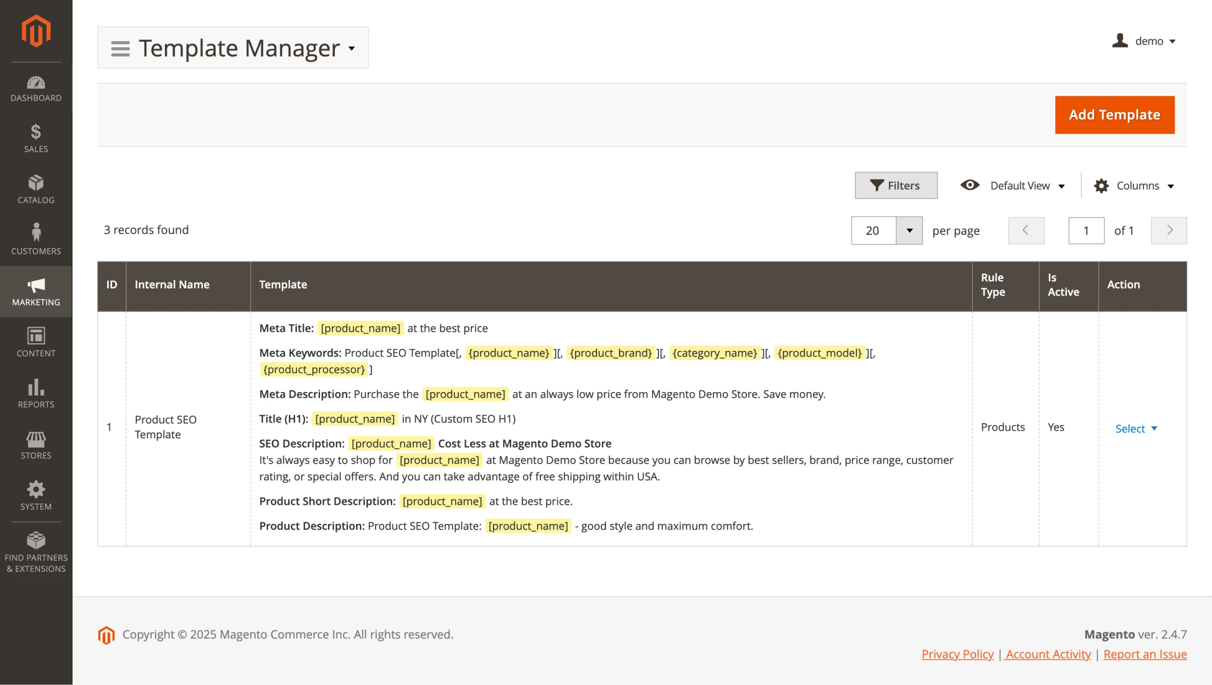This screenshot has width=1212, height=685.
Task: Open the Filters dropdown
Action: (x=896, y=185)
